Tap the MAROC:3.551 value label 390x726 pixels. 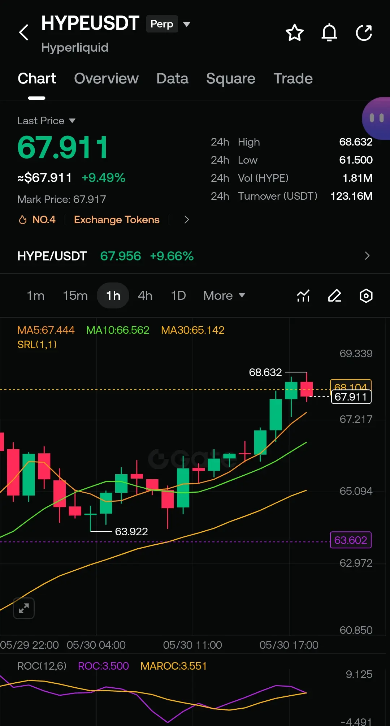pyautogui.click(x=174, y=666)
